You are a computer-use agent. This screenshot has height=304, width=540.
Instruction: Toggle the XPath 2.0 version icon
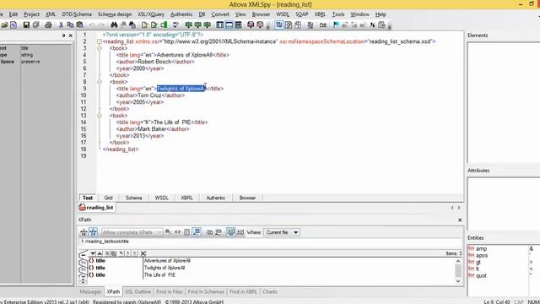tap(93, 232)
